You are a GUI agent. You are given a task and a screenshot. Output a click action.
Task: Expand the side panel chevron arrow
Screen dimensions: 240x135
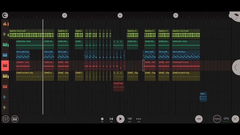[236, 67]
